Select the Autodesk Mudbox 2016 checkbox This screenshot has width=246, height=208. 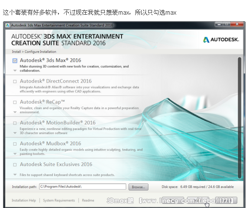pyautogui.click(x=15, y=144)
